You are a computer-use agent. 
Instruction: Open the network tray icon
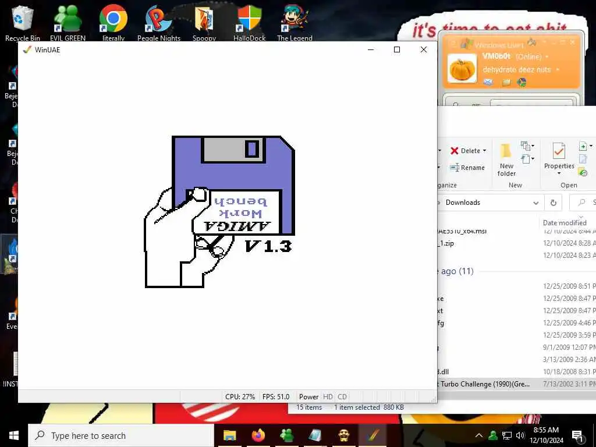tap(507, 435)
